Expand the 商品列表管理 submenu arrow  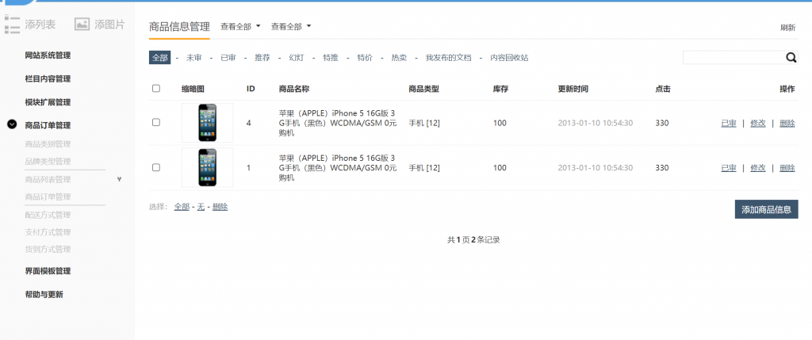click(x=119, y=179)
